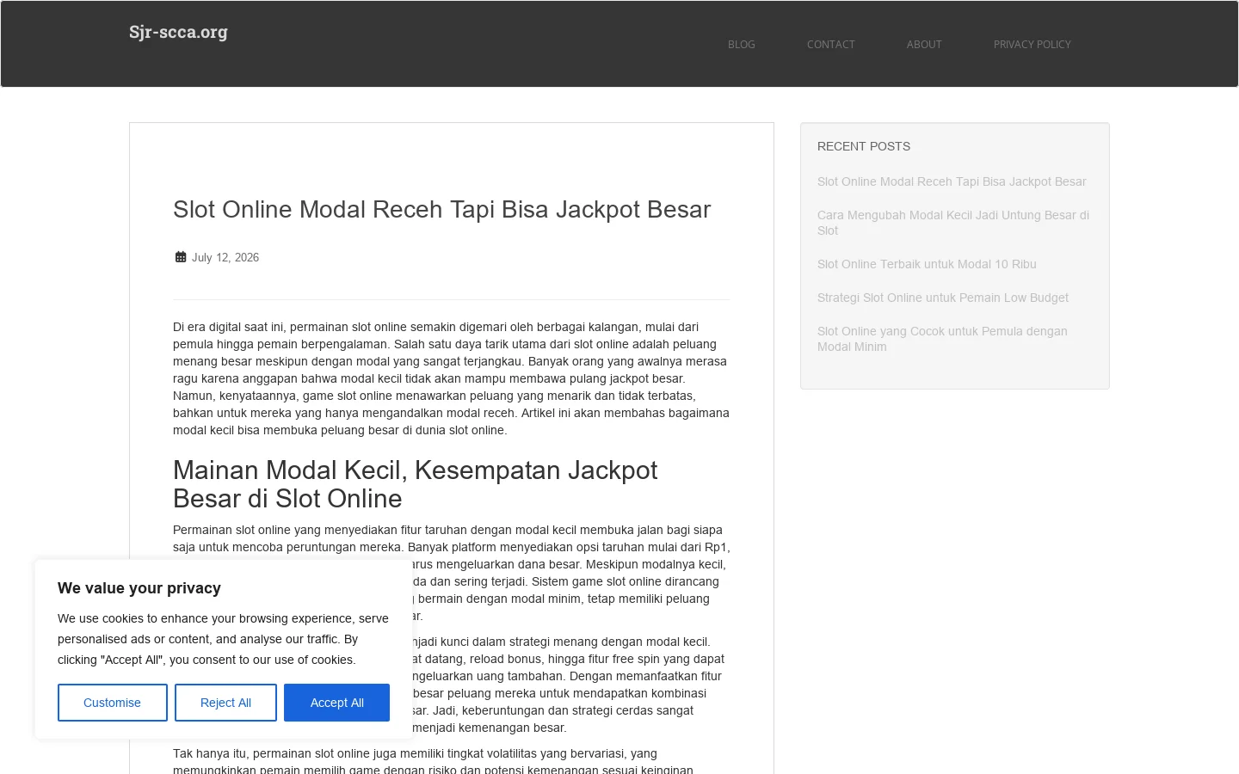Open recent post Slot Online yang Cocok untuk Pemula
The height and width of the screenshot is (774, 1239).
coord(942,339)
